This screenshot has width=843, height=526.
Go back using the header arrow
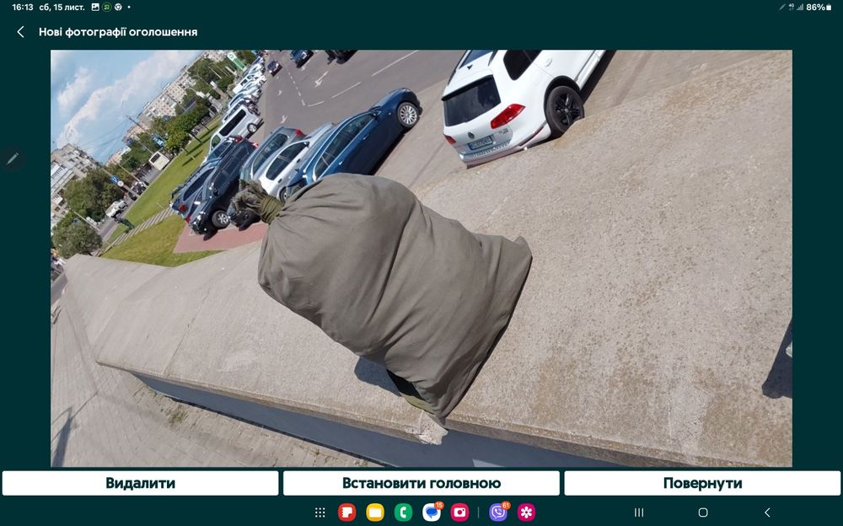(x=20, y=32)
